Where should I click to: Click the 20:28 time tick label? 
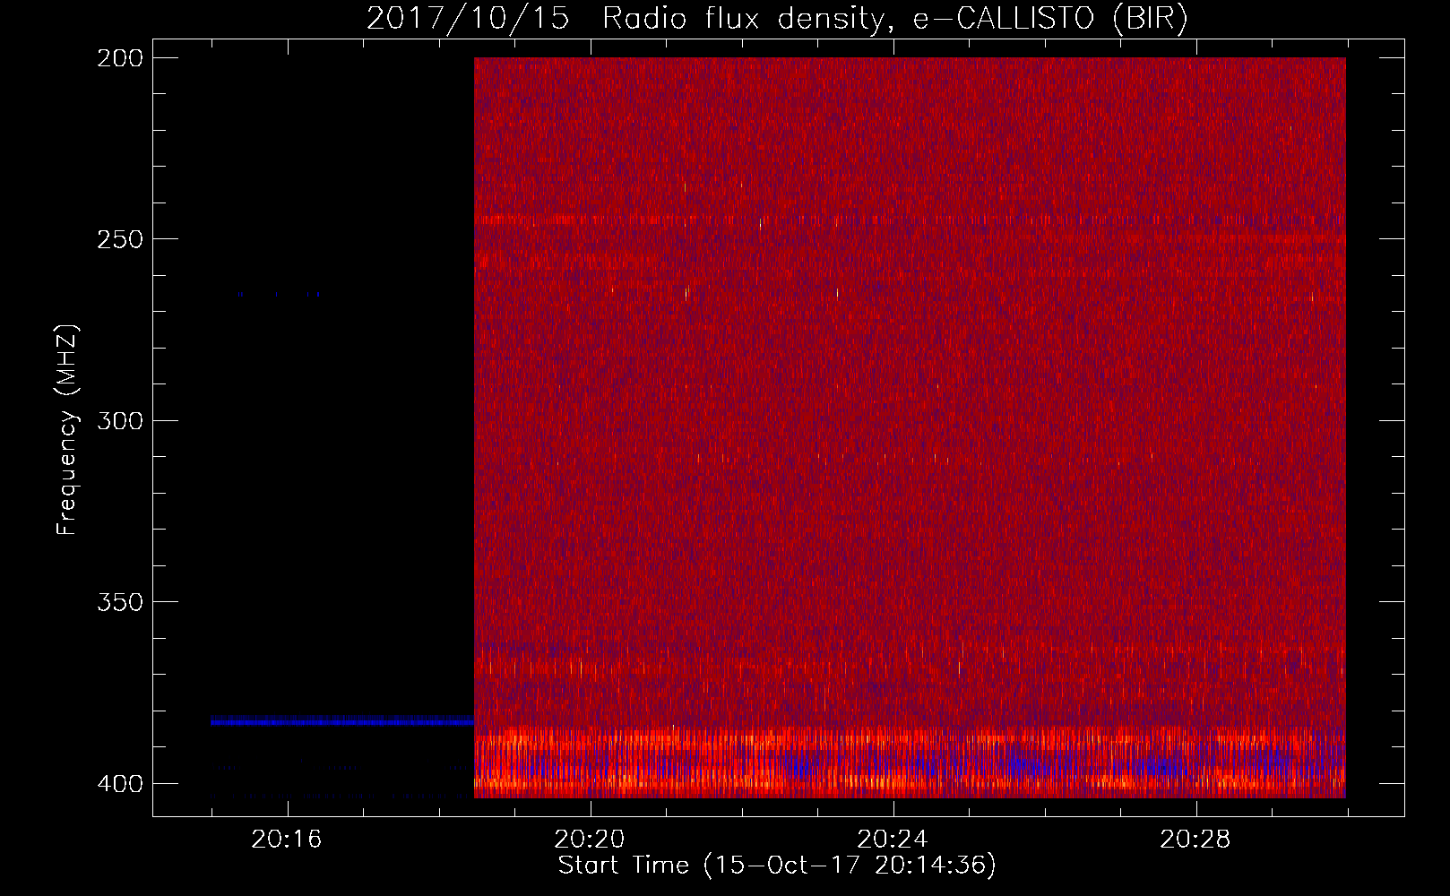pyautogui.click(x=1195, y=840)
